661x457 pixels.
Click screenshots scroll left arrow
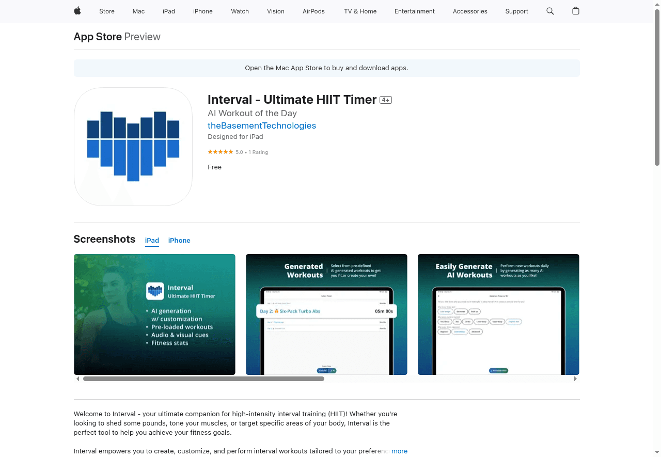(x=78, y=379)
